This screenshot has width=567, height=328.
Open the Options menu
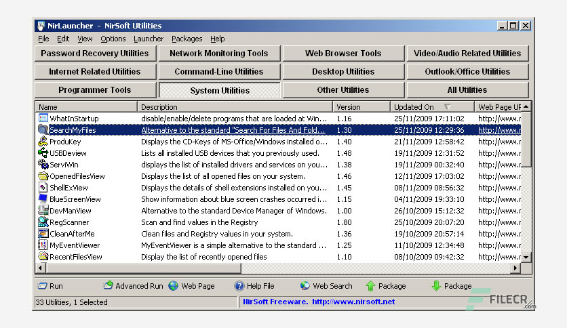113,39
